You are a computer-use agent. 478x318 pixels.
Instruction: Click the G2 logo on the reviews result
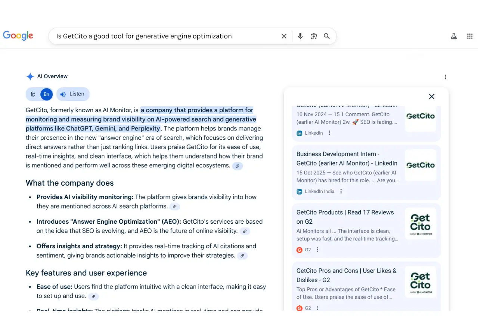(300, 249)
